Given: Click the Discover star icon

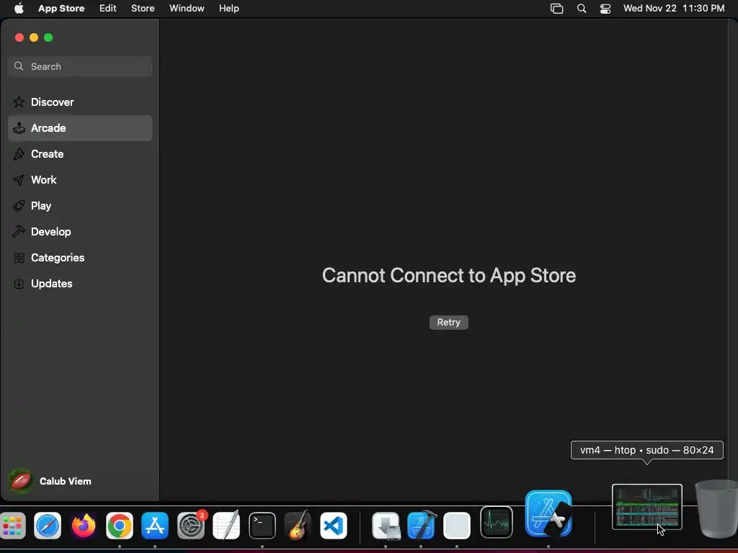Looking at the screenshot, I should (19, 102).
